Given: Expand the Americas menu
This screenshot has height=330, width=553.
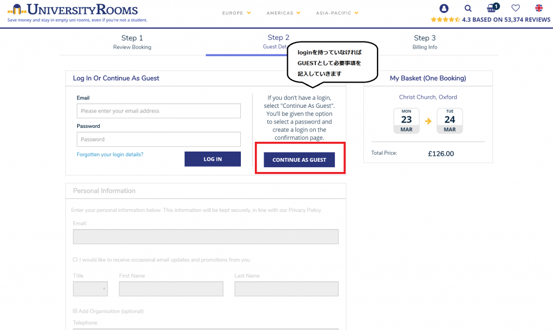Looking at the screenshot, I should [x=284, y=13].
